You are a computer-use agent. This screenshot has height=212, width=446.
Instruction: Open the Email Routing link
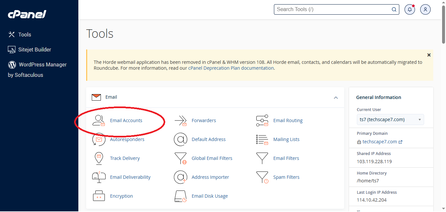pyautogui.click(x=288, y=120)
